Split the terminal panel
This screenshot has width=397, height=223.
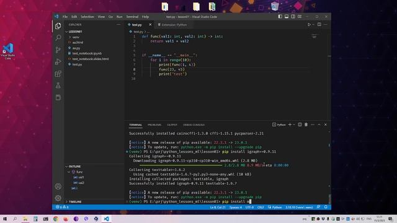[x=300, y=125]
